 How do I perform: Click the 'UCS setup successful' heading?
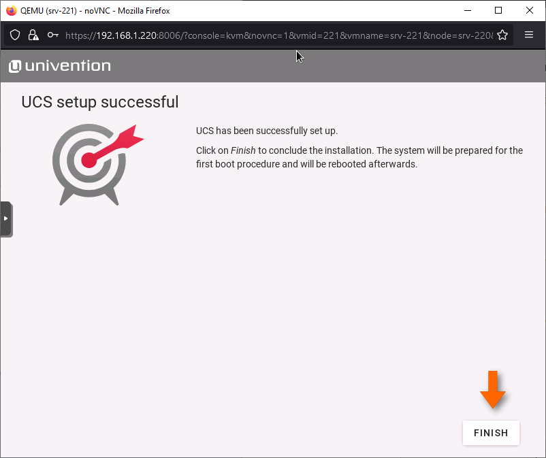[x=100, y=102]
